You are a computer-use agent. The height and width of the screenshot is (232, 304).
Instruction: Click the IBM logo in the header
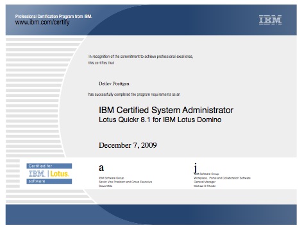coord(270,20)
